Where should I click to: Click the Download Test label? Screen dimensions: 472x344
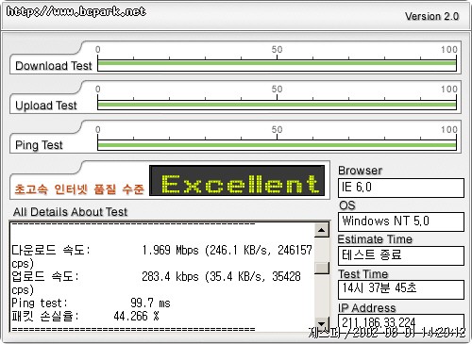(54, 66)
